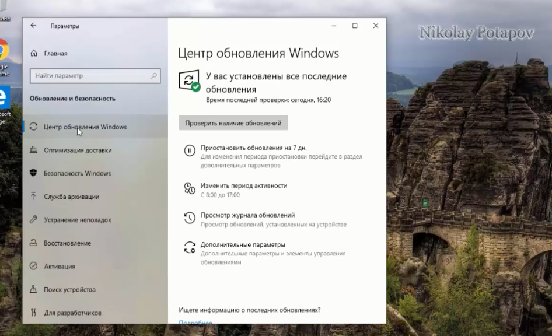Click the clock icon for Изменить период активности

[x=190, y=188]
